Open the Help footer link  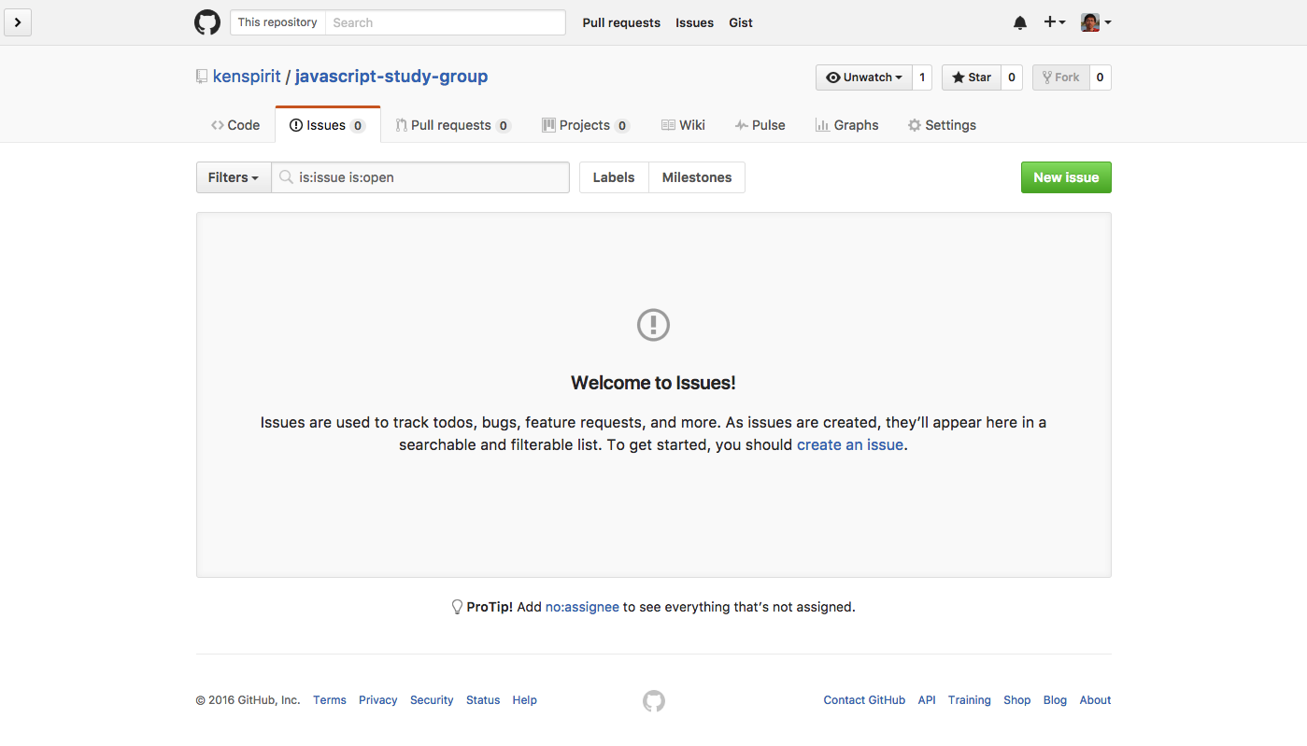click(x=525, y=700)
